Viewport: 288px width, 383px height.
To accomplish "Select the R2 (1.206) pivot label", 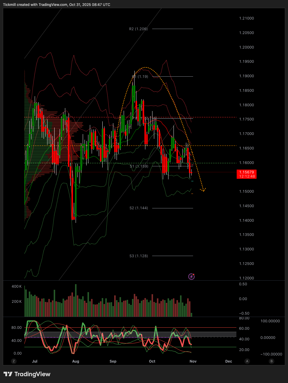I will click(138, 29).
